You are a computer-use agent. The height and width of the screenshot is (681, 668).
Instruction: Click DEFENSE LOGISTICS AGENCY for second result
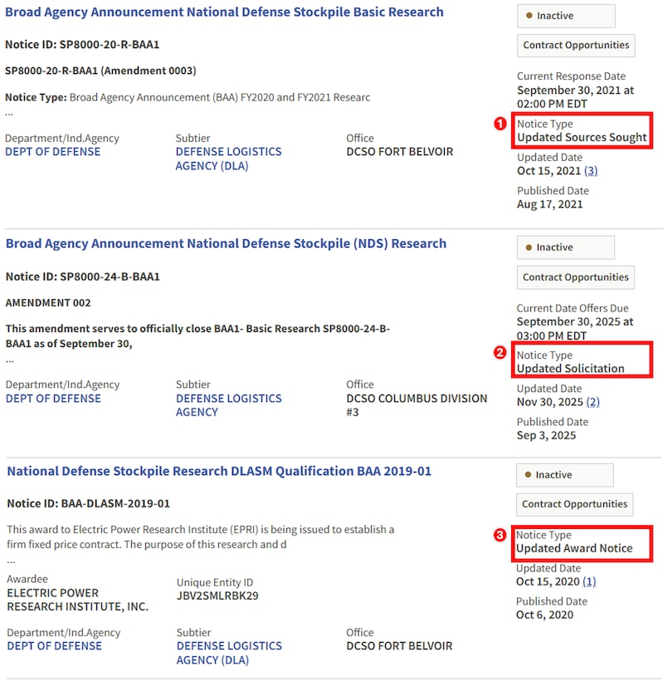(x=229, y=404)
